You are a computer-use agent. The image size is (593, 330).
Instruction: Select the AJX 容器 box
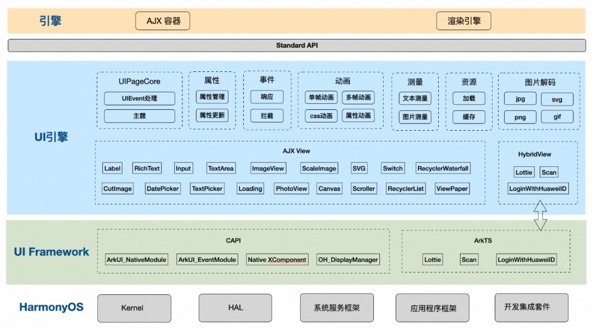(163, 21)
